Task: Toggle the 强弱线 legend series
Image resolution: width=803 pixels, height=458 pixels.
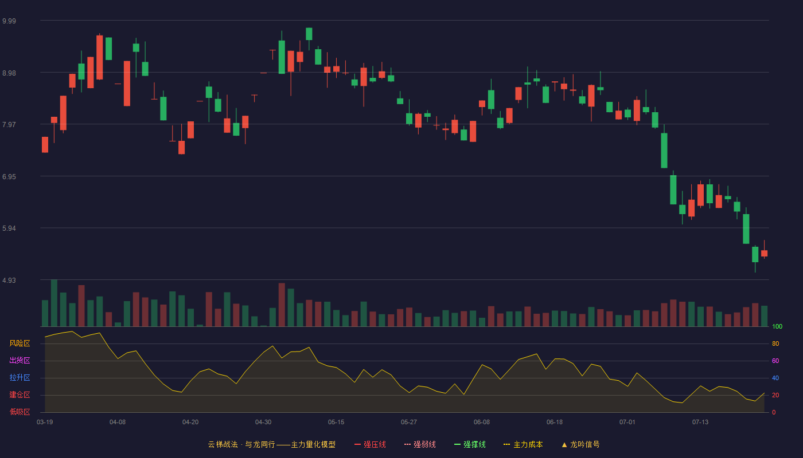Action: point(420,444)
